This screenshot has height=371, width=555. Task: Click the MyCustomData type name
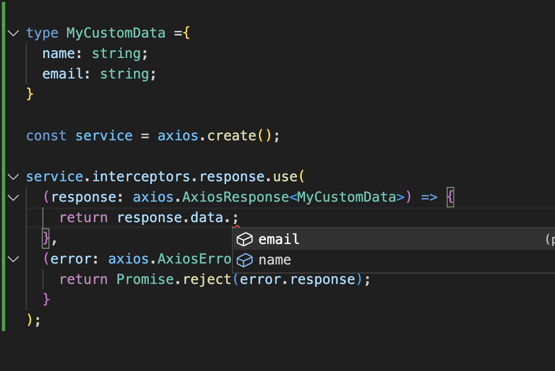pos(115,33)
